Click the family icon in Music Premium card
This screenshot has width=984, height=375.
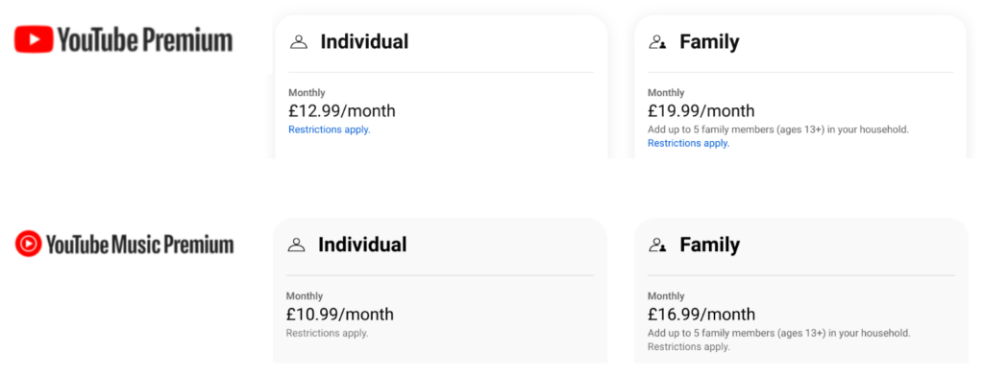[x=657, y=245]
